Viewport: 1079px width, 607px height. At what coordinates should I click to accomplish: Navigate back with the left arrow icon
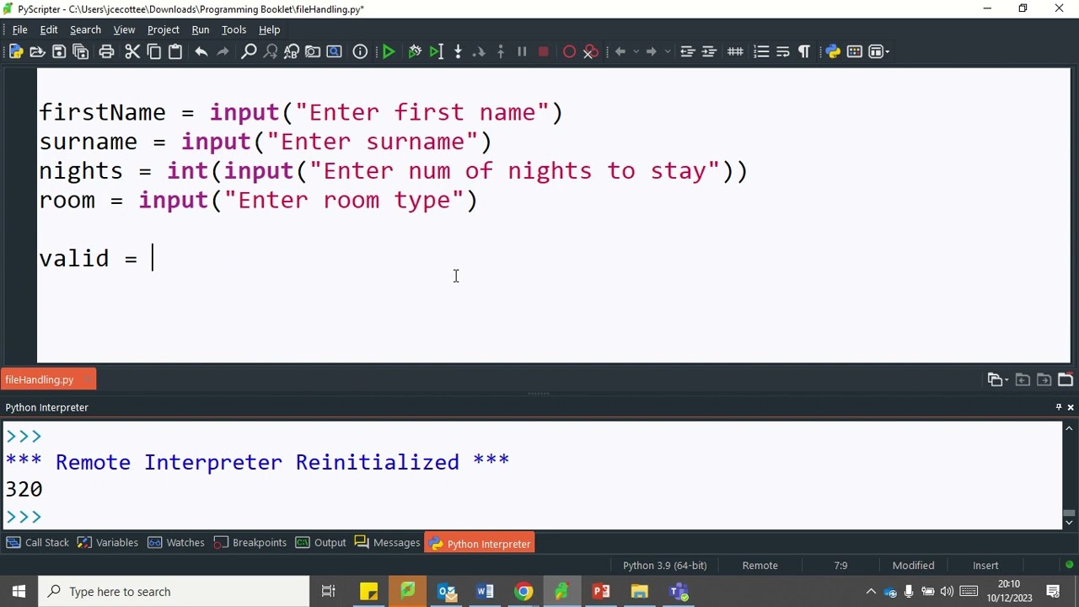(620, 51)
